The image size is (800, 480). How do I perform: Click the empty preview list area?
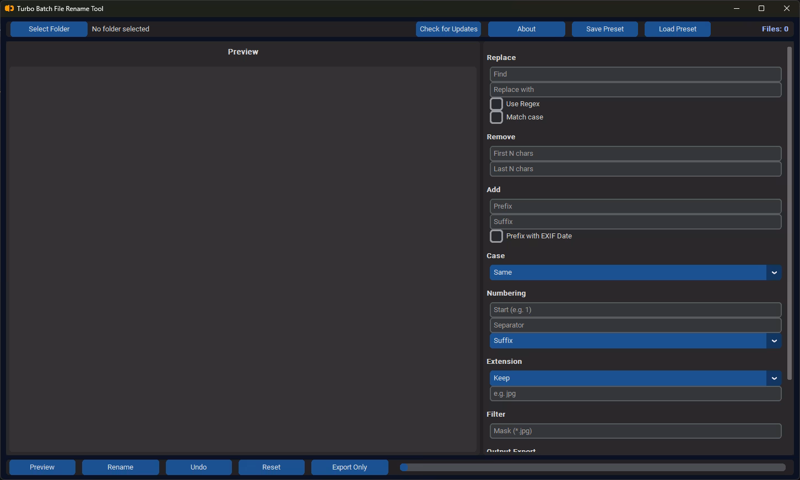[243, 259]
